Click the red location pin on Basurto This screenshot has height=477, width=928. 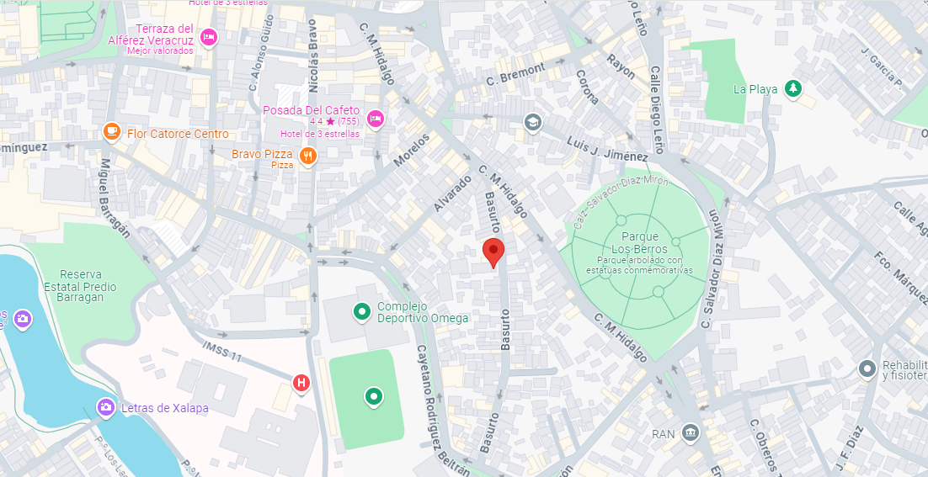[x=493, y=253]
